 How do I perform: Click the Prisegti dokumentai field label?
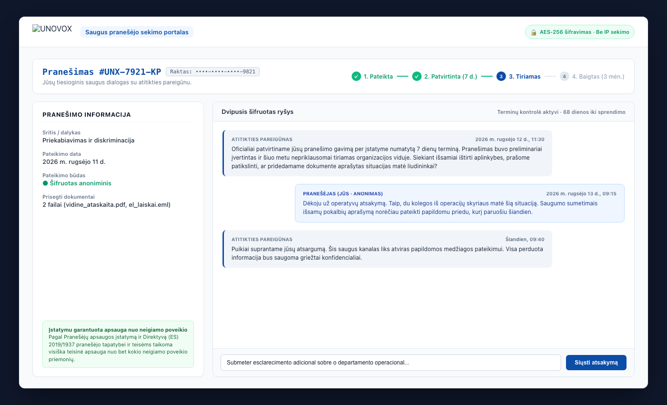click(x=69, y=197)
